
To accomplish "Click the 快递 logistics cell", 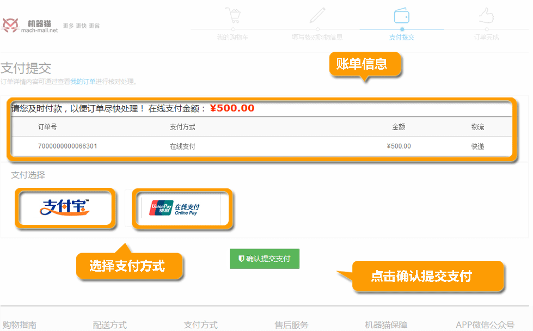I will (x=477, y=146).
